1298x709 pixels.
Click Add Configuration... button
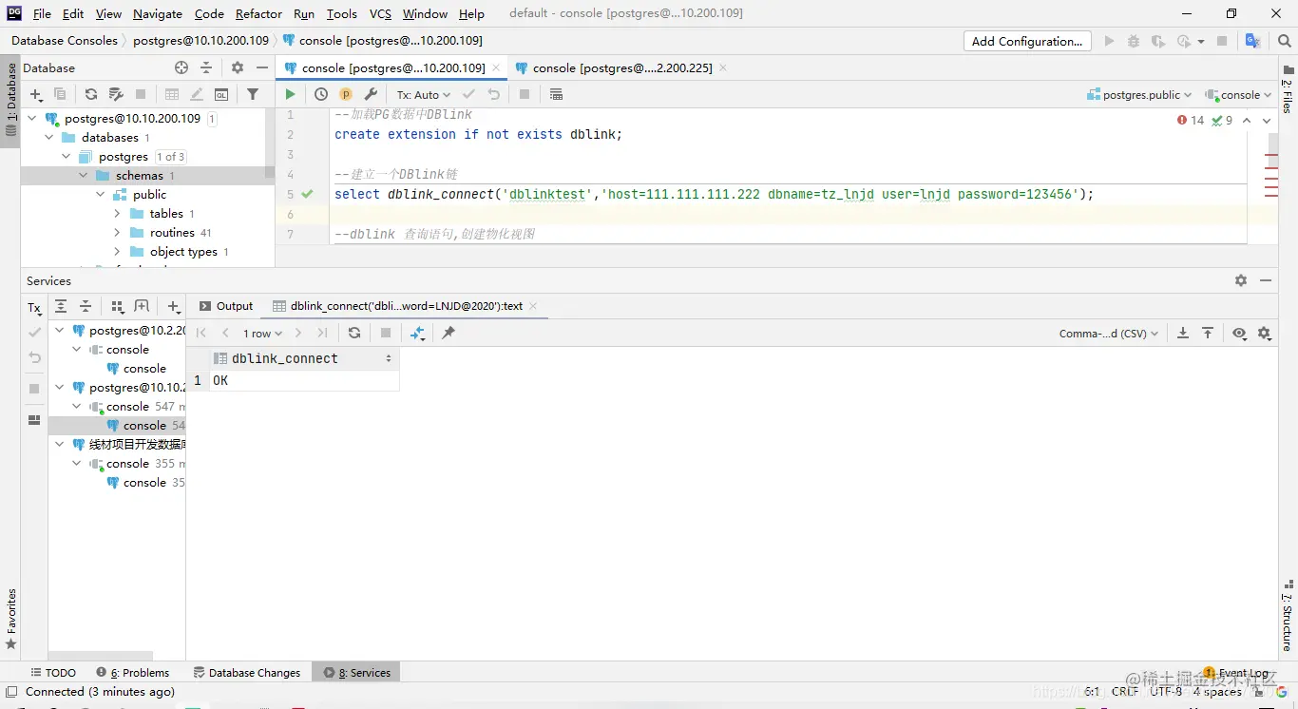coord(1026,41)
